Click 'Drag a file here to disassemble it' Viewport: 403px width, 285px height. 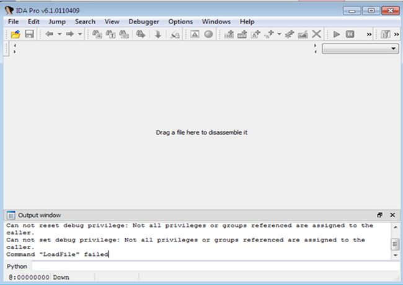(x=201, y=132)
